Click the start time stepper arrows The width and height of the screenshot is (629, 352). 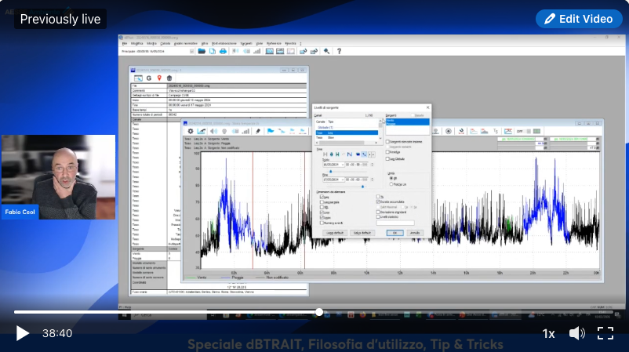373,165
